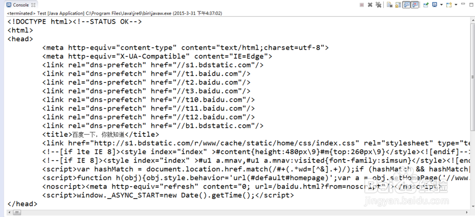Viewport: 475px width, 217px height.
Task: Select the Console tab
Action: (x=18, y=5)
